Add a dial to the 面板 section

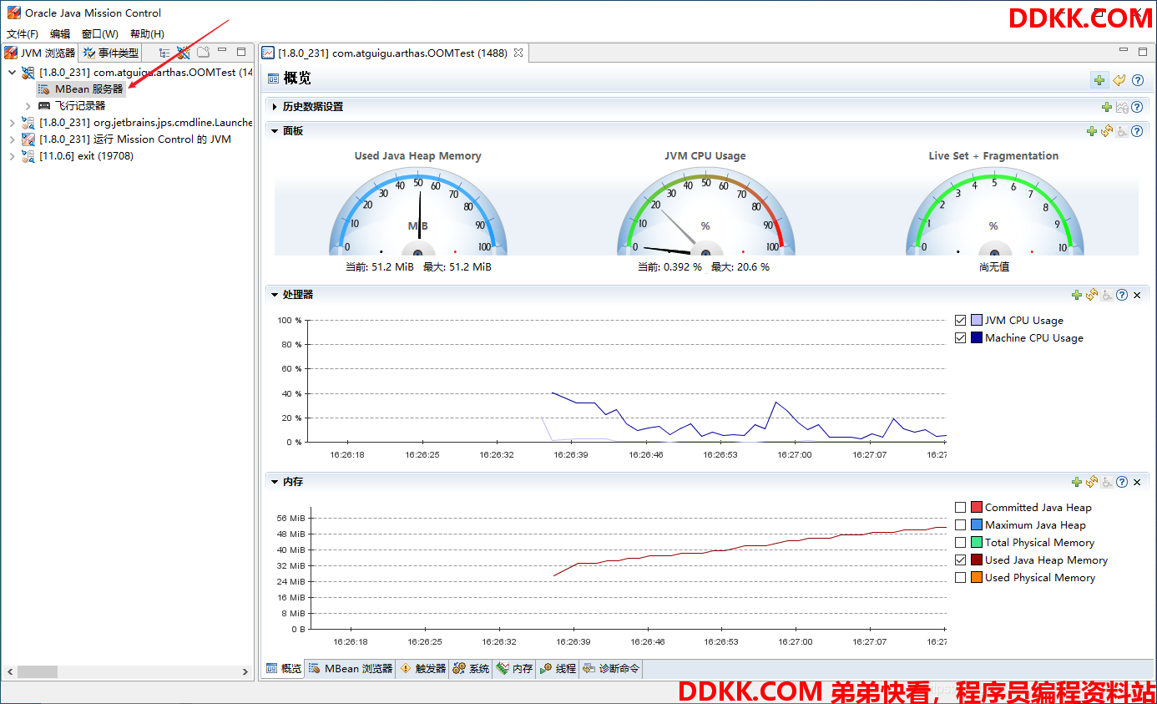[x=1091, y=131]
